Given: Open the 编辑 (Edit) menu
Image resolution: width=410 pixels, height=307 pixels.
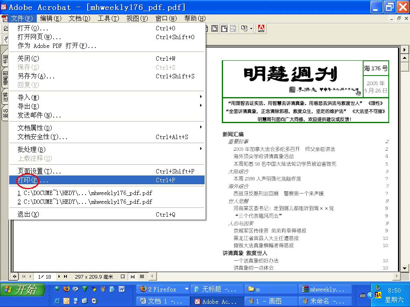Looking at the screenshot, I should [x=51, y=18].
